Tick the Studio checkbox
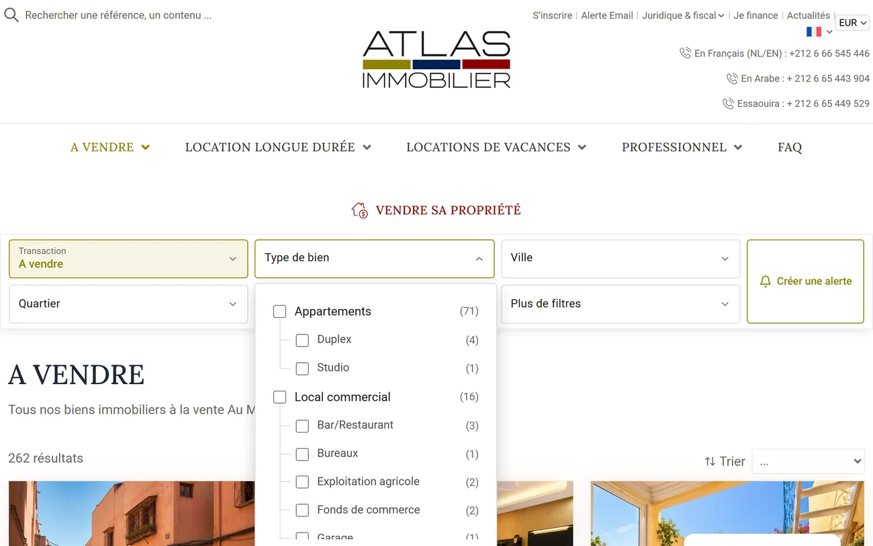This screenshot has height=546, width=873. pyautogui.click(x=302, y=369)
